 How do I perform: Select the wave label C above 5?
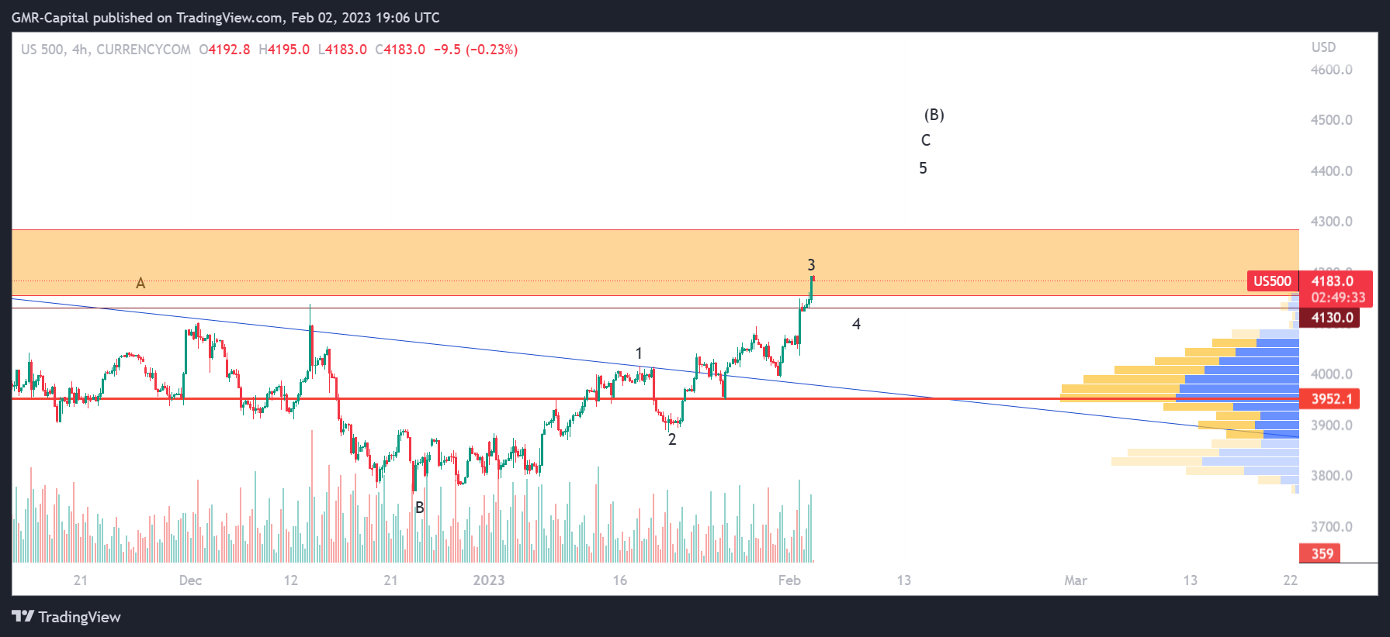click(x=925, y=140)
